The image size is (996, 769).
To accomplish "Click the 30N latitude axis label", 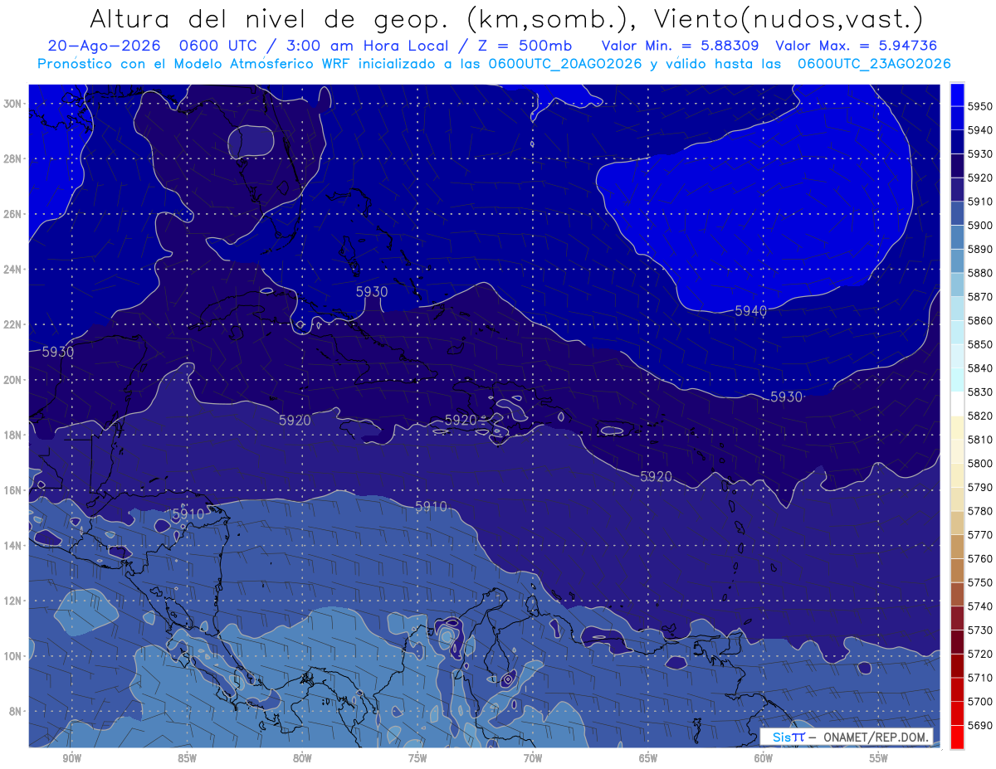I will [12, 104].
